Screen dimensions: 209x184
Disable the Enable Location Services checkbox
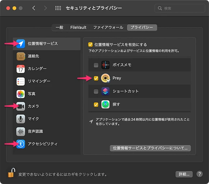click(x=90, y=44)
